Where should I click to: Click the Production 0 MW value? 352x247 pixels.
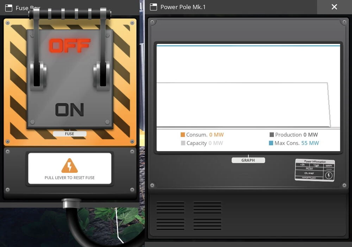[311, 135]
